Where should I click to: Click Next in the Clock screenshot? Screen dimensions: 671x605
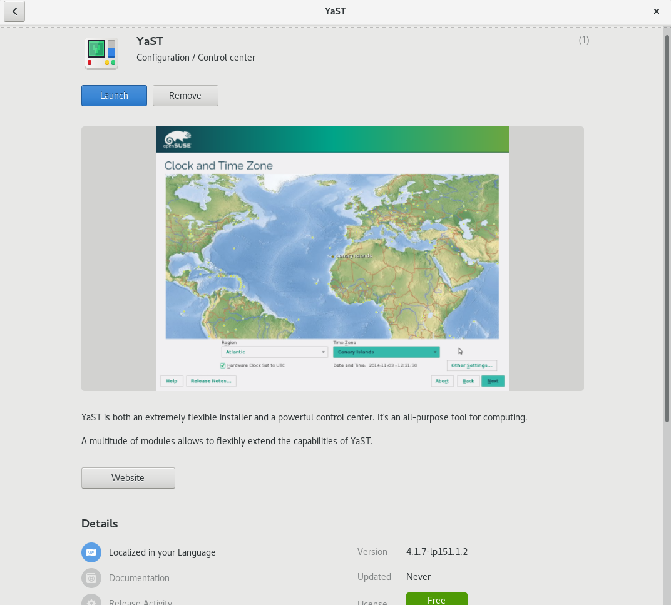point(493,381)
